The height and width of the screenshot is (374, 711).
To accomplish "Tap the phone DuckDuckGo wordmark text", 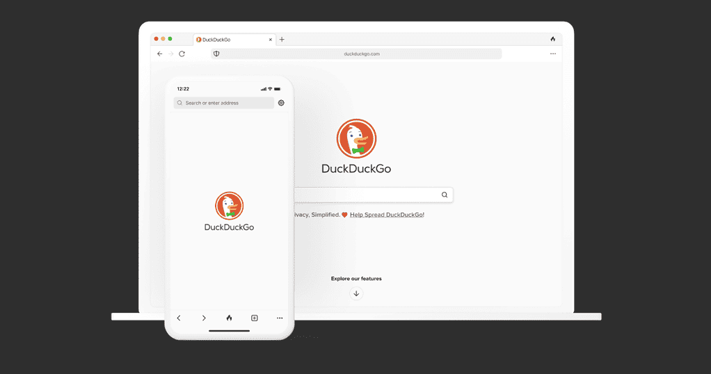I will (x=229, y=227).
